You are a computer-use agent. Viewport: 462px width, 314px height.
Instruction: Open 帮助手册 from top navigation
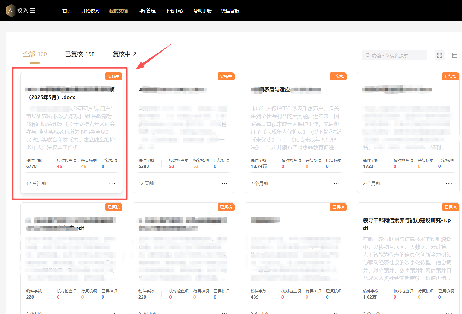(x=202, y=11)
